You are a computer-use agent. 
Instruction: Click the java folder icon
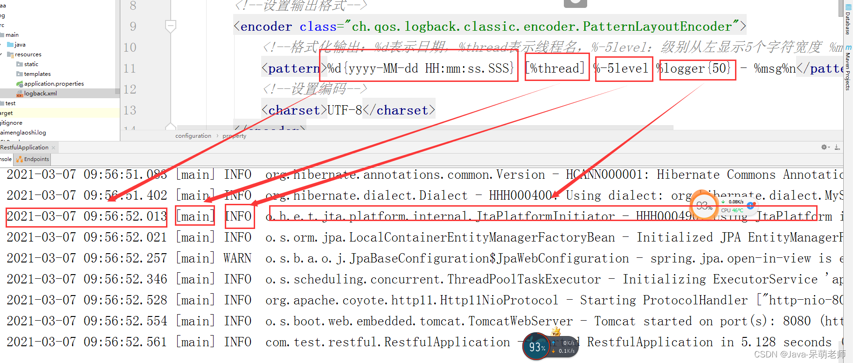pos(10,45)
